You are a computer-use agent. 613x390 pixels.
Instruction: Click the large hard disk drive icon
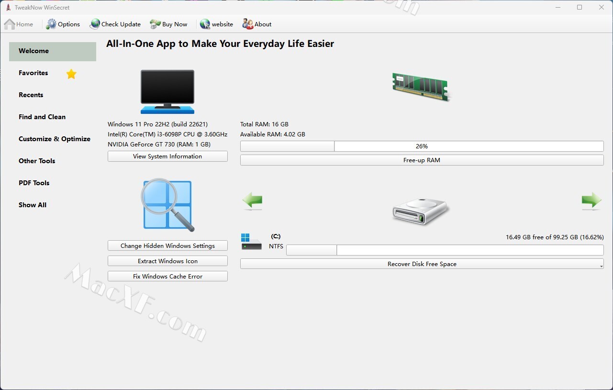[x=421, y=212]
